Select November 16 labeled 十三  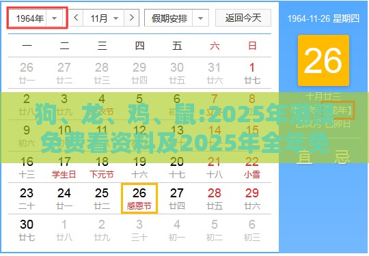[x=27, y=167]
